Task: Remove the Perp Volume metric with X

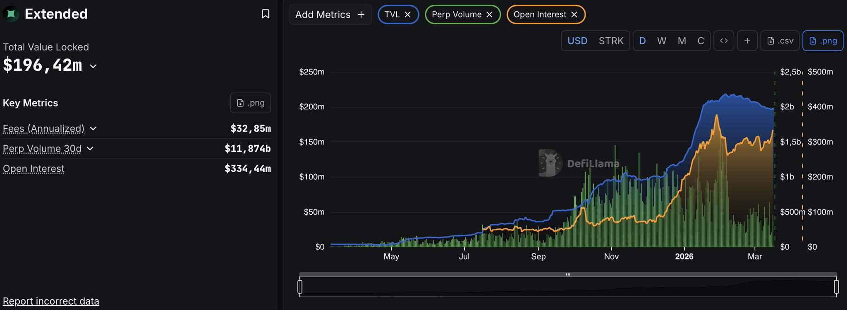Action: 489,14
